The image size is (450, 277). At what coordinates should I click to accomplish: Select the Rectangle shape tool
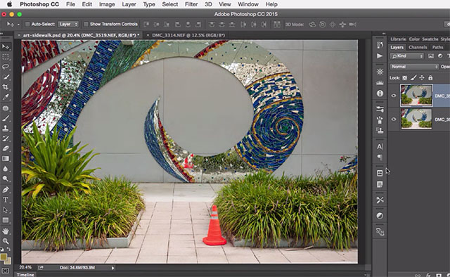6,220
